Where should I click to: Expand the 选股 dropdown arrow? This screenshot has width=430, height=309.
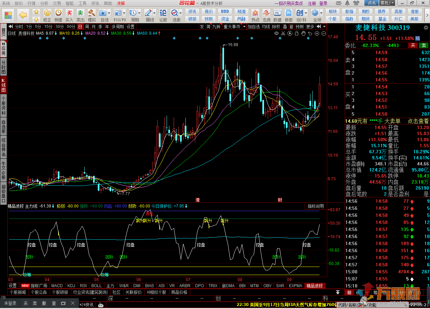pyautogui.click(x=181, y=13)
